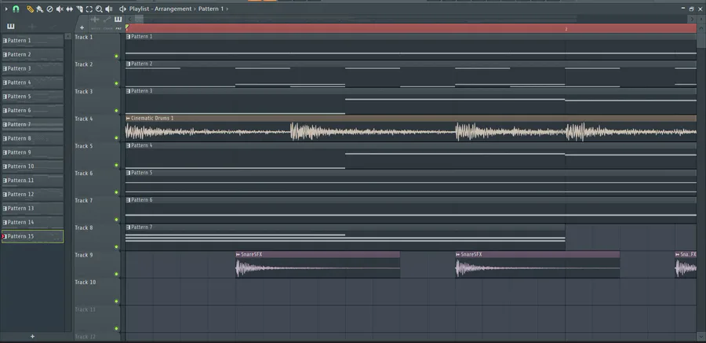Screen dimensions: 706x343
Task: Show automation clips in picker
Action: pyautogui.click(x=107, y=20)
